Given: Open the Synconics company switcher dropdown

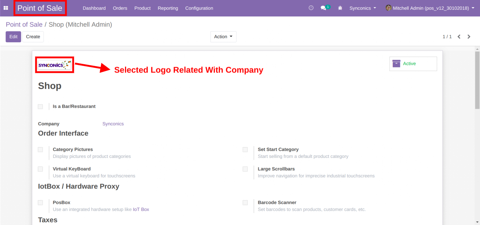Looking at the screenshot, I should 363,8.
